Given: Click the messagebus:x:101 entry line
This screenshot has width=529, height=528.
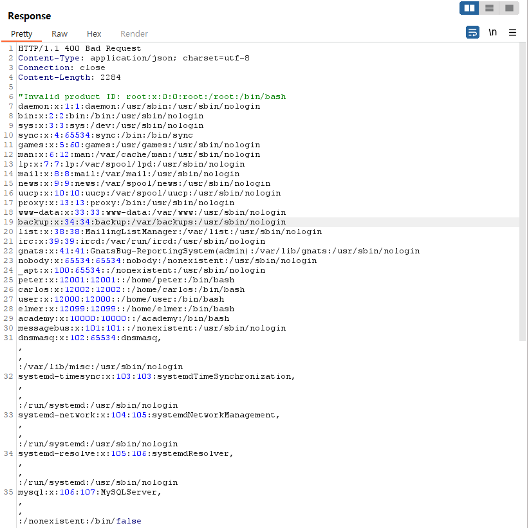Looking at the screenshot, I should 152,329.
